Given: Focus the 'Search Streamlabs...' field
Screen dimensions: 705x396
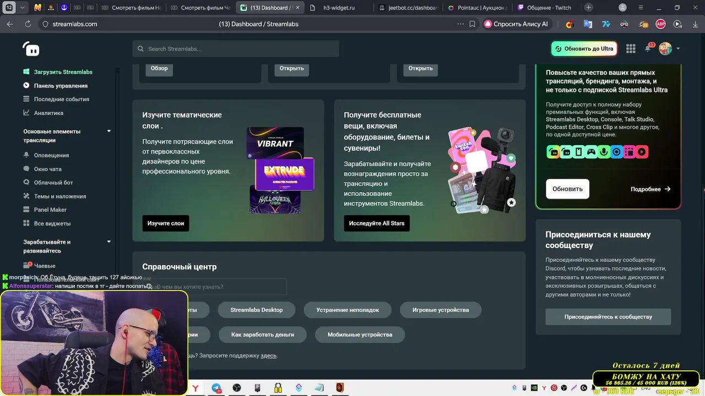Looking at the screenshot, I should pyautogui.click(x=236, y=48).
